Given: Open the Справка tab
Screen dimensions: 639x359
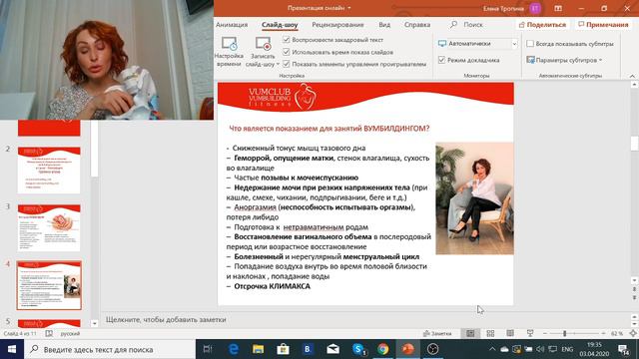Looking at the screenshot, I should [x=417, y=24].
